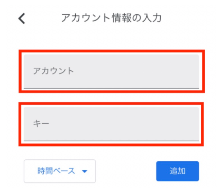Click the アカウント input field

pyautogui.click(x=111, y=71)
